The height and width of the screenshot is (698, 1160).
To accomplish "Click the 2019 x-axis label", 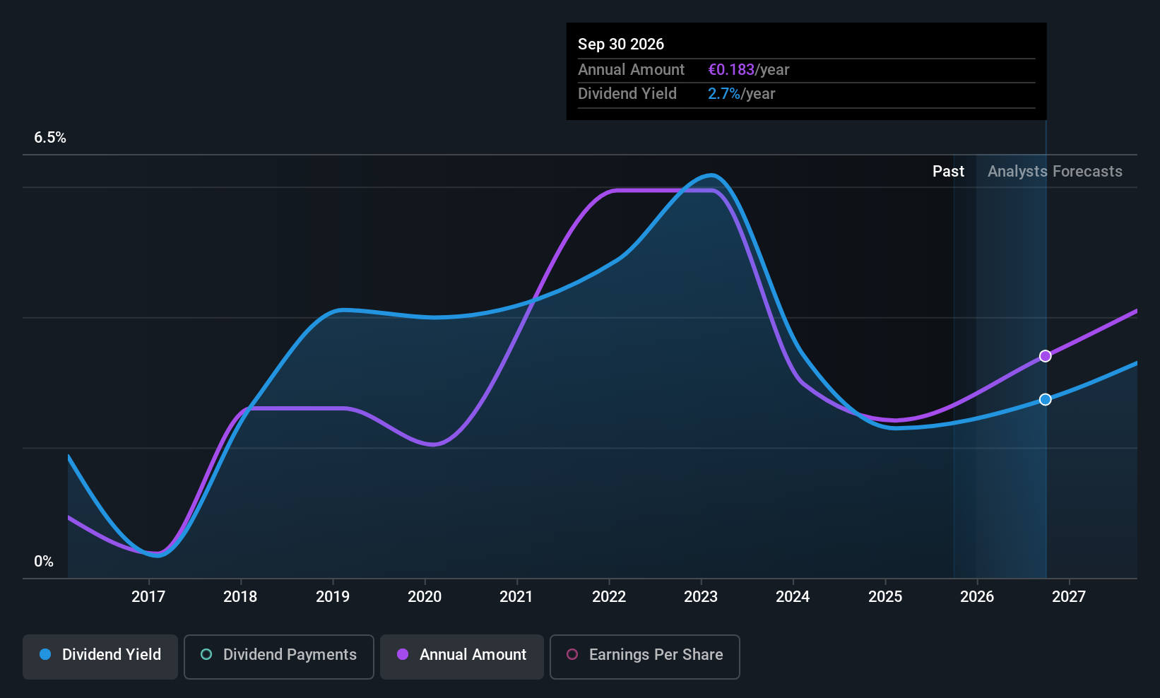I will pos(333,597).
